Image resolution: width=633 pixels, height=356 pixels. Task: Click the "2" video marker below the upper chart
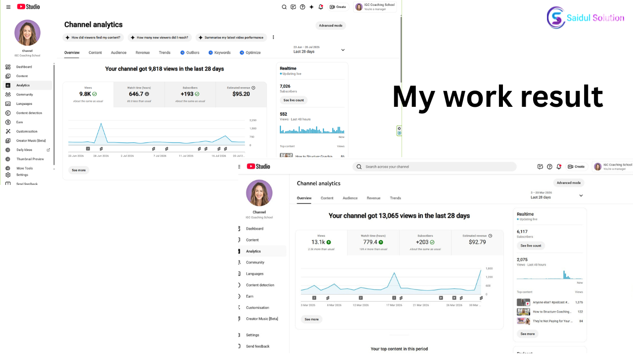pyautogui.click(x=88, y=148)
